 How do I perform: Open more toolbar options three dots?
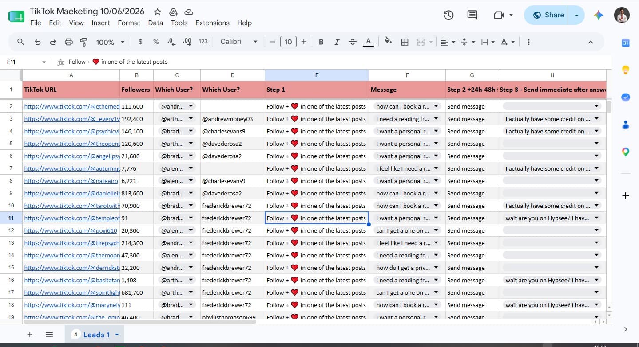(528, 42)
